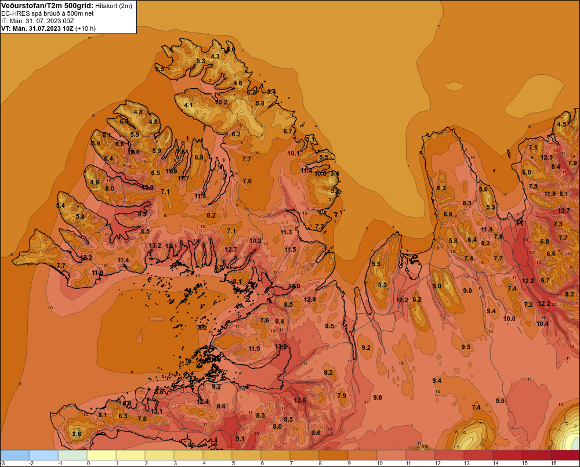Image resolution: width=580 pixels, height=467 pixels.
Task: Click the legend swatch between 12 and 13
Action: tap(449, 455)
